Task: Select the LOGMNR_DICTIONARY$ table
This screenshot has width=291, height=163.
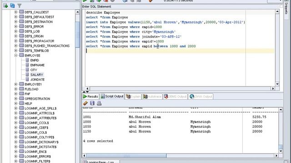Action: click(41, 142)
